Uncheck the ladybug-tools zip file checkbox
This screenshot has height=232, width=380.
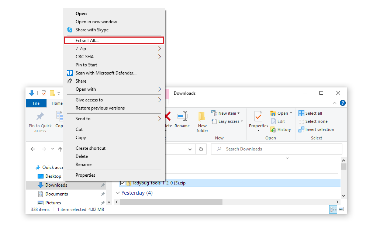coord(123,183)
